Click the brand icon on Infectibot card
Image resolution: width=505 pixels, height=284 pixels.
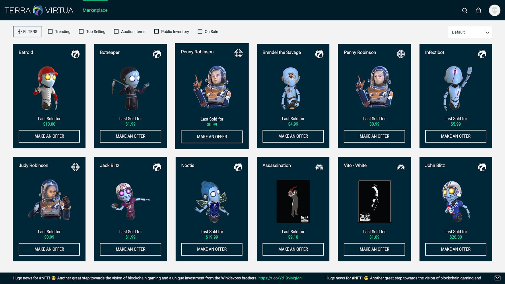[x=482, y=54]
